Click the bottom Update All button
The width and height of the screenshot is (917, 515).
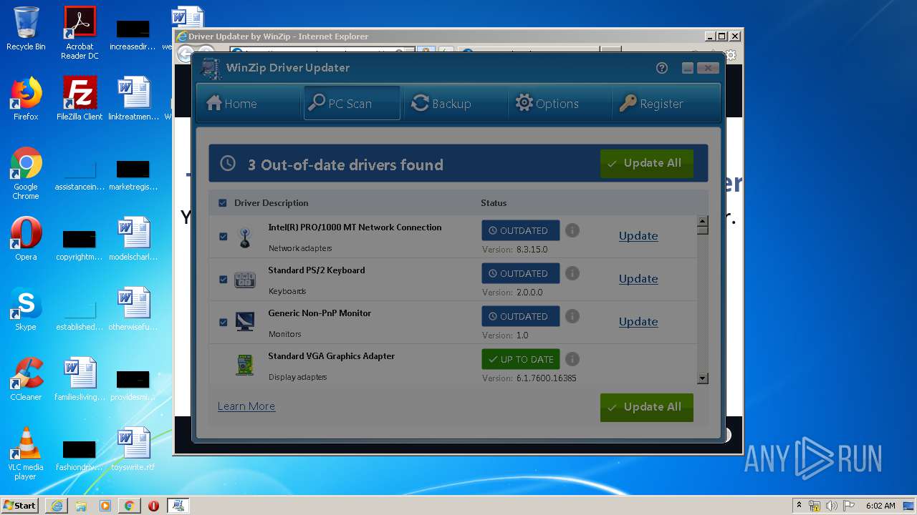pos(646,407)
